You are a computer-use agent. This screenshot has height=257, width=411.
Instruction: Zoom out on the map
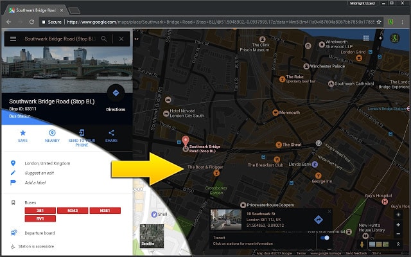(x=398, y=234)
